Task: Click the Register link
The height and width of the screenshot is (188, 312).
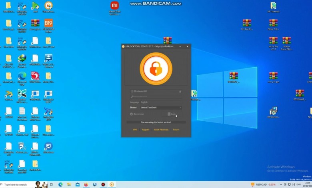Action: coord(146,130)
